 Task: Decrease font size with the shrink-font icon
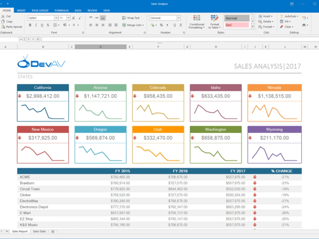80,18
